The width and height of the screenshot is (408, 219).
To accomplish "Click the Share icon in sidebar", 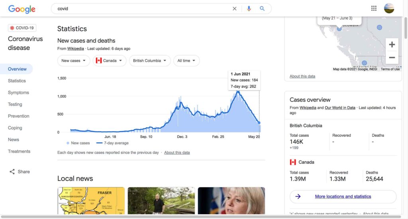I will 12,172.
